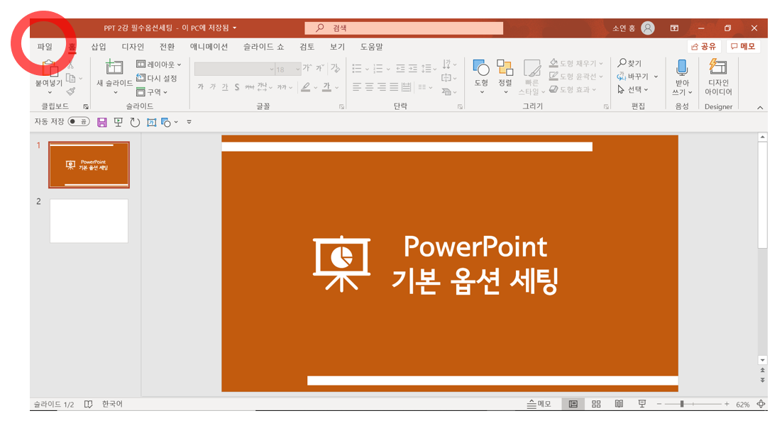
Task: Select slide 1 thumbnail
Action: pos(89,165)
